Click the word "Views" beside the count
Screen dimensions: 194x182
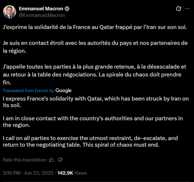click(x=81, y=173)
